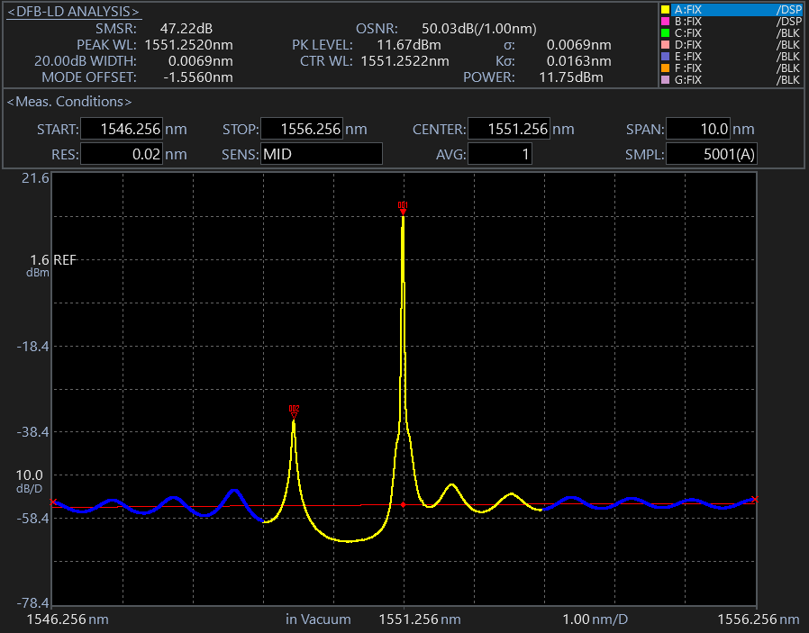Viewport: 809px width, 633px height.
Task: Click the START wavelength field
Action: [x=122, y=129]
